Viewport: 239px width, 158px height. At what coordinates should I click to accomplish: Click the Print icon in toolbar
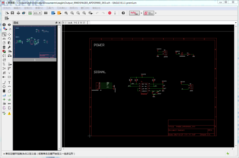pos(18,13)
